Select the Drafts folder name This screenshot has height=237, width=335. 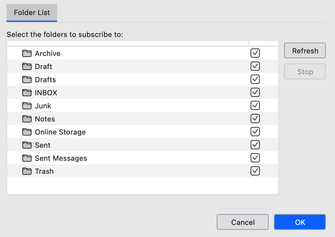click(45, 80)
